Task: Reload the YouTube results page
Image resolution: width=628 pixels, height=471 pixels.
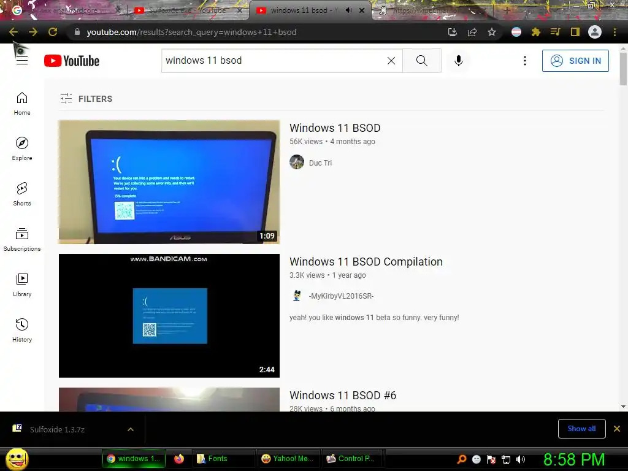Action: pyautogui.click(x=53, y=32)
